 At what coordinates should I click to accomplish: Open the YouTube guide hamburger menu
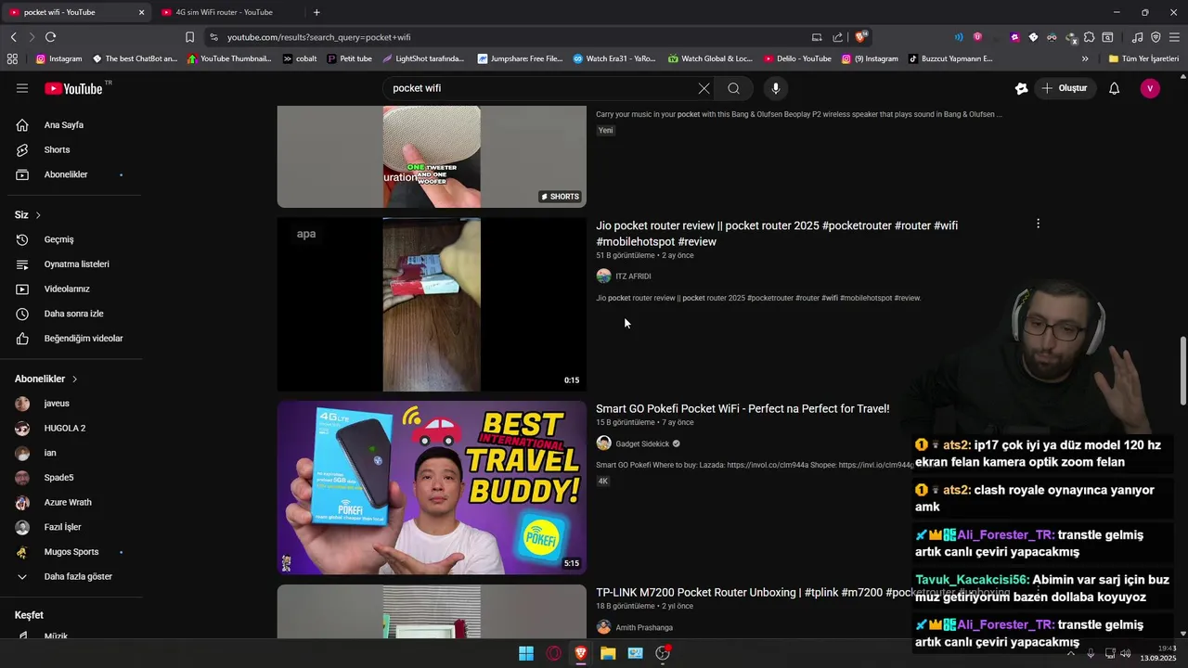tap(22, 88)
